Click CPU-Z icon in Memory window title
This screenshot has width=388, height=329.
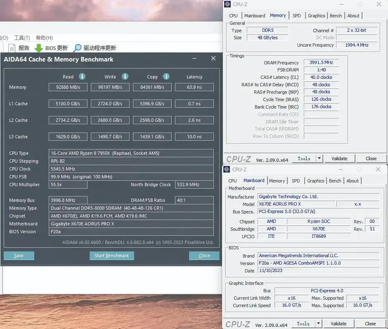[x=227, y=4]
